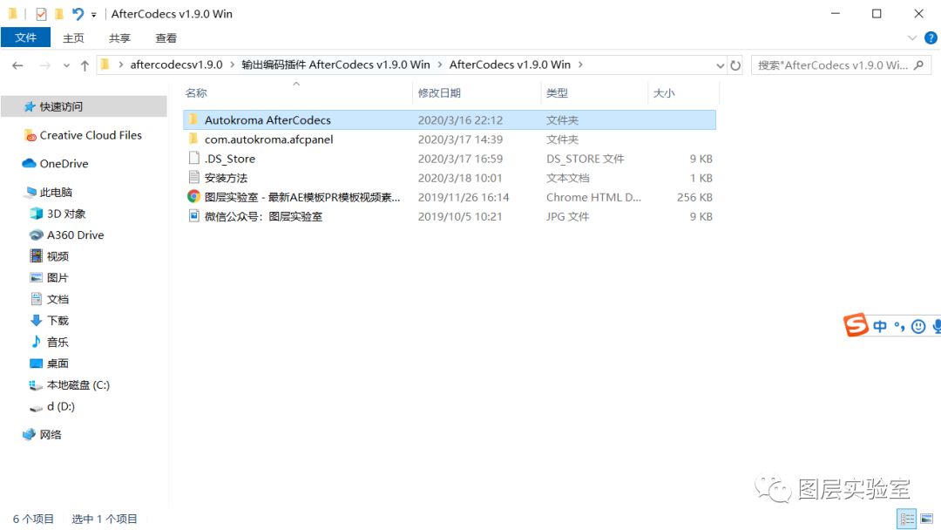941x530 pixels.
Task: Open the 共享 ribbon tab
Action: [x=119, y=37]
